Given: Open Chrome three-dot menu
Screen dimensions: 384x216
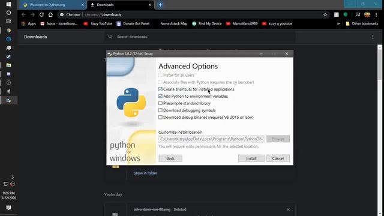Looking at the screenshot, I should pyautogui.click(x=376, y=14).
